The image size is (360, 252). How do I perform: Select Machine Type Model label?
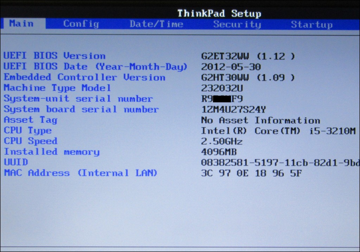[57, 88]
